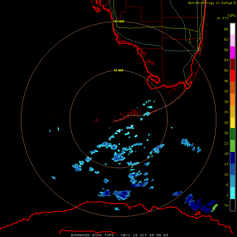Screen dimensions: 237x237
Task: Click the 10 legend value
Action: tap(226, 174)
